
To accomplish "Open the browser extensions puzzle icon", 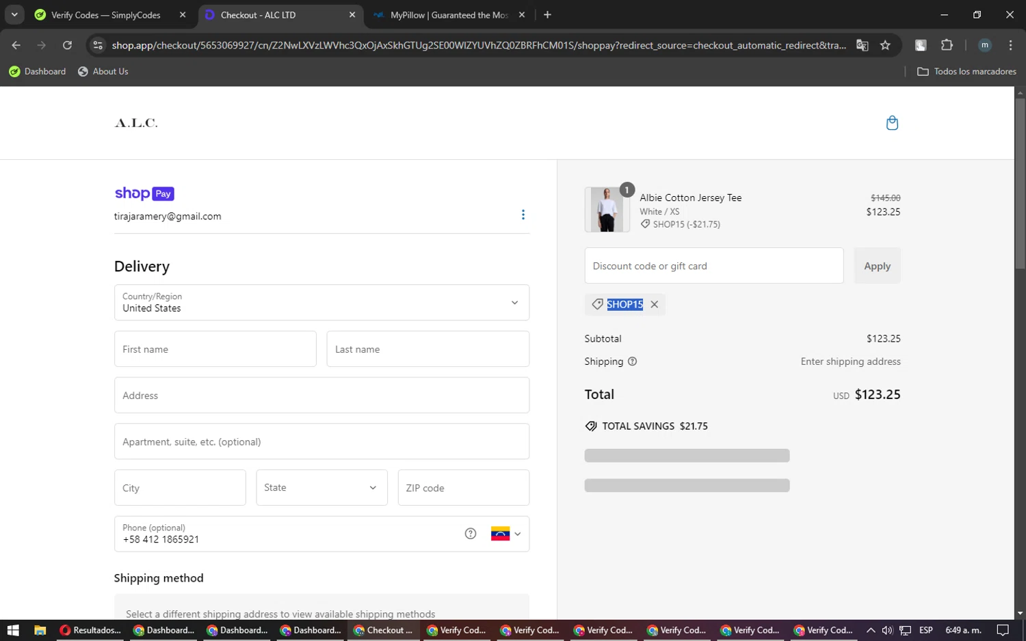I will tap(947, 45).
